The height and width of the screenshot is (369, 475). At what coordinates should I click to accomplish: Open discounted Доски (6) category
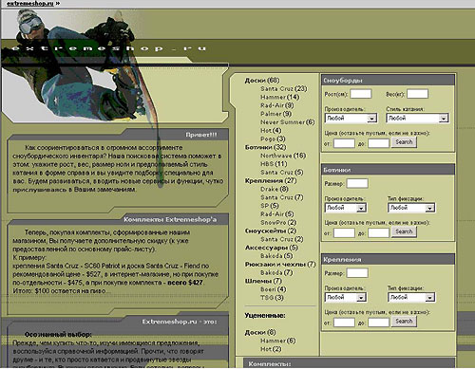click(x=260, y=332)
